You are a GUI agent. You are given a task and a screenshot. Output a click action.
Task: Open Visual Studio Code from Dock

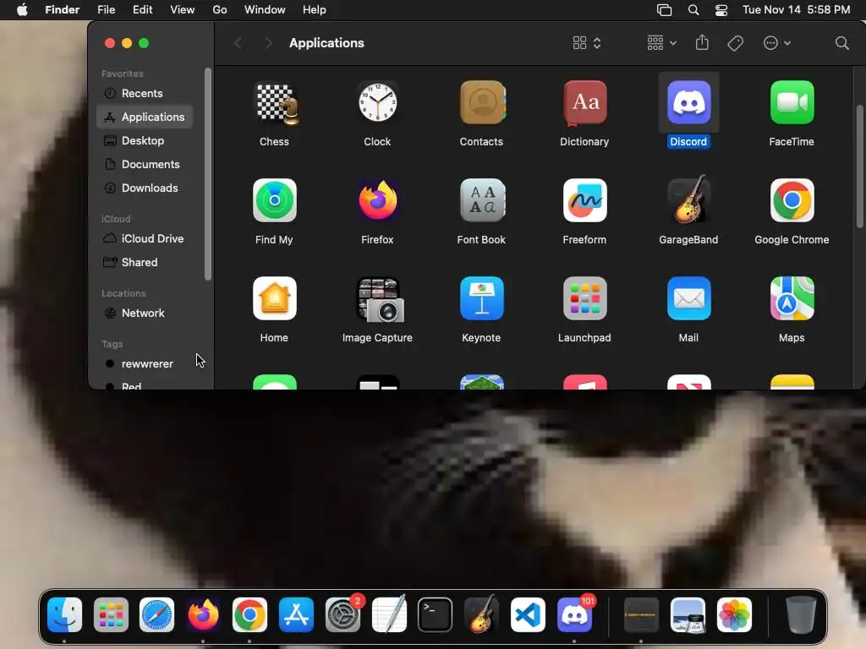tap(528, 615)
